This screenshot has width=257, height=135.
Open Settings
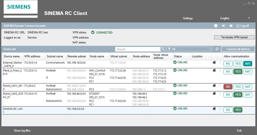(188, 18)
